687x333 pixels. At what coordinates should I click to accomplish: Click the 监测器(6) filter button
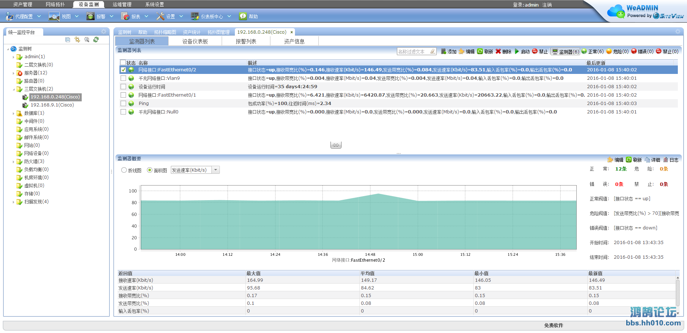(x=566, y=52)
